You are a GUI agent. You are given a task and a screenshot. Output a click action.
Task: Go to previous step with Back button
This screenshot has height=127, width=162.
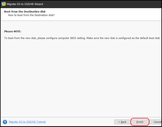[122, 122]
